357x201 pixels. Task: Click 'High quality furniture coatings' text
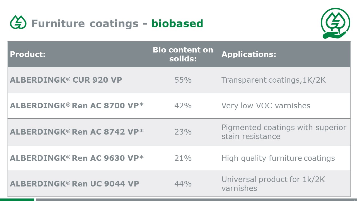point(278,158)
